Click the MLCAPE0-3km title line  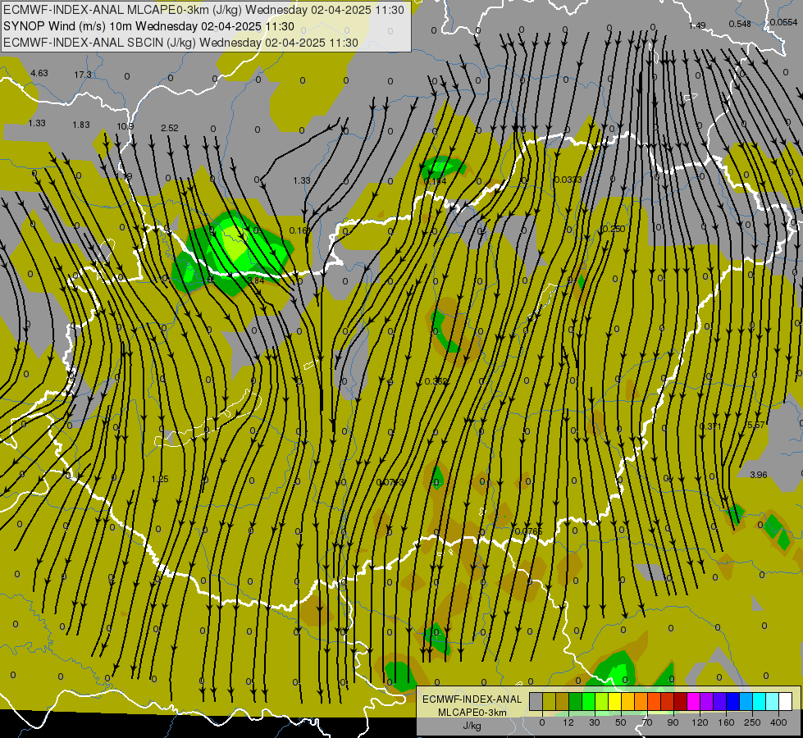pyautogui.click(x=203, y=10)
